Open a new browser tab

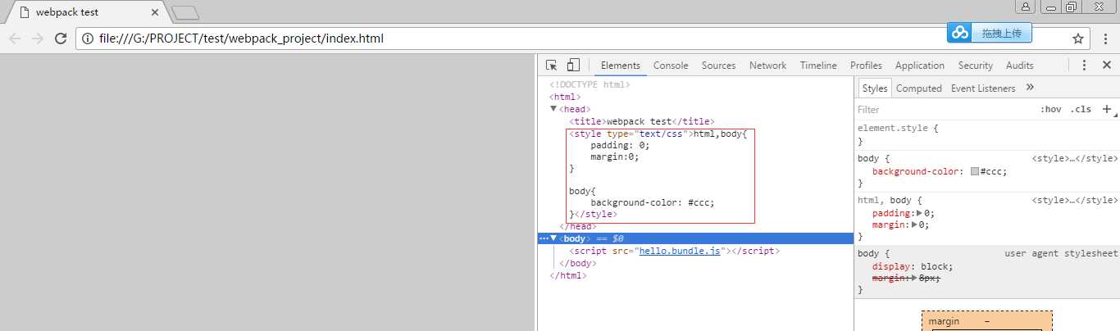(x=185, y=12)
